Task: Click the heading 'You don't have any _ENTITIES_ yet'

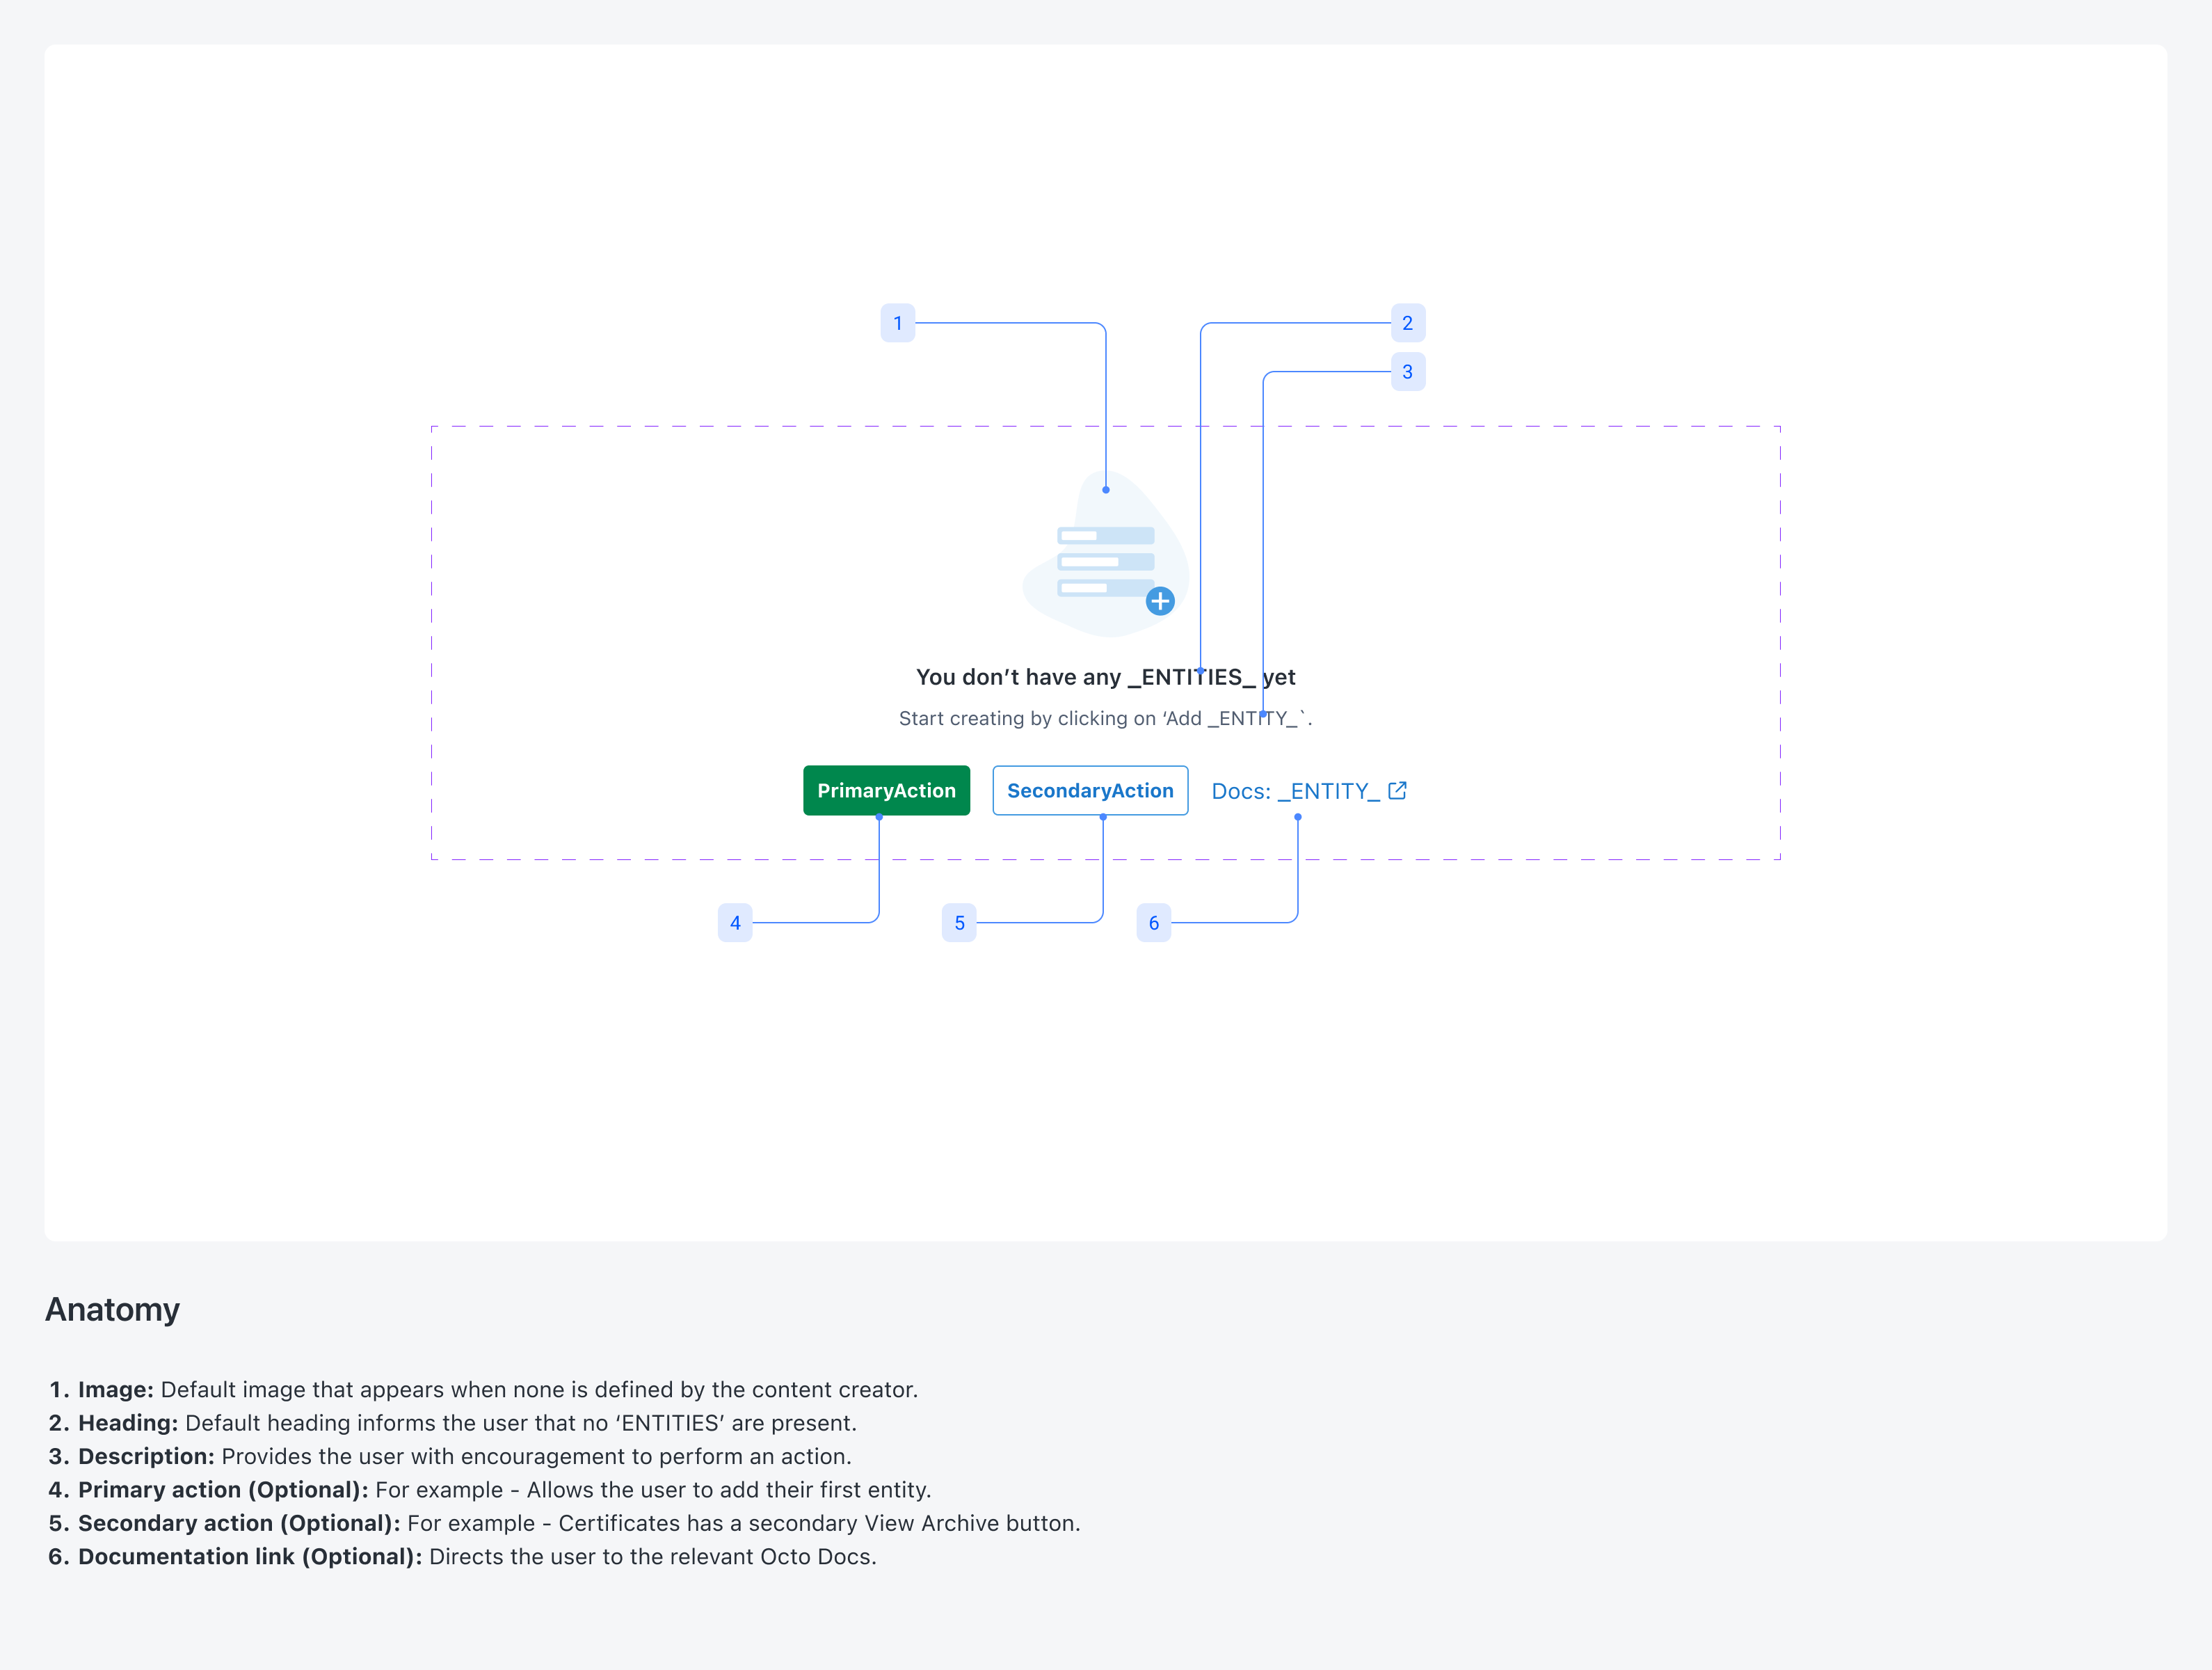Action: tap(1105, 676)
